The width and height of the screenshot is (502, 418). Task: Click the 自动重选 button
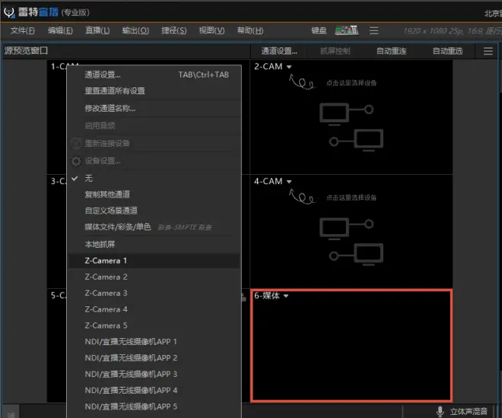[x=447, y=51]
